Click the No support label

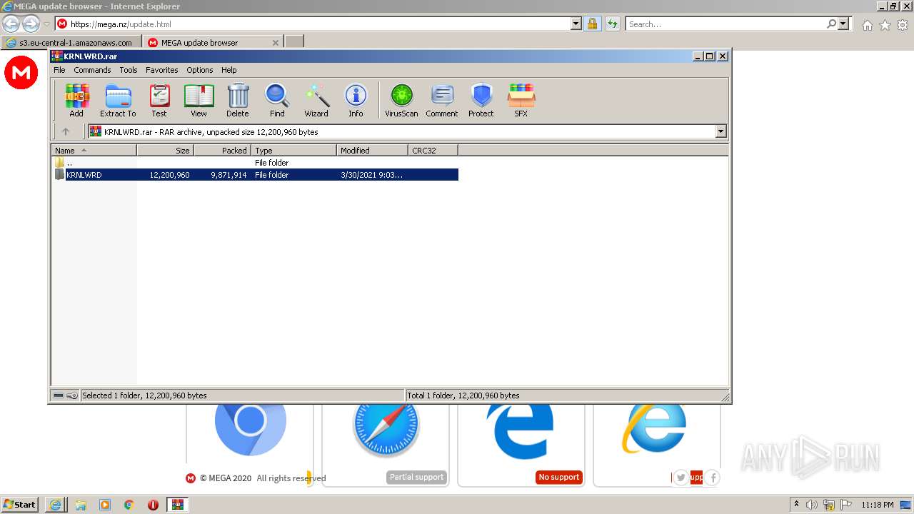click(559, 477)
